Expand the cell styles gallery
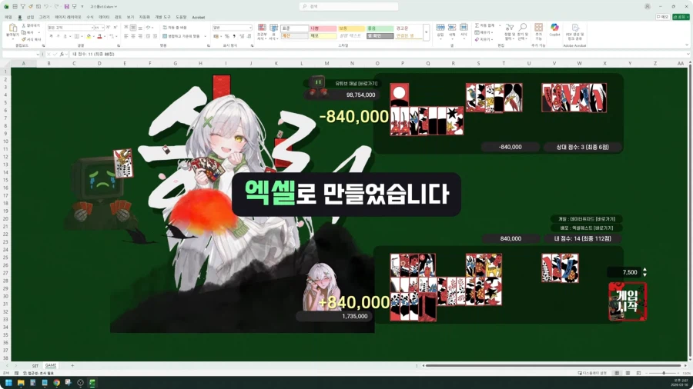 coord(426,32)
